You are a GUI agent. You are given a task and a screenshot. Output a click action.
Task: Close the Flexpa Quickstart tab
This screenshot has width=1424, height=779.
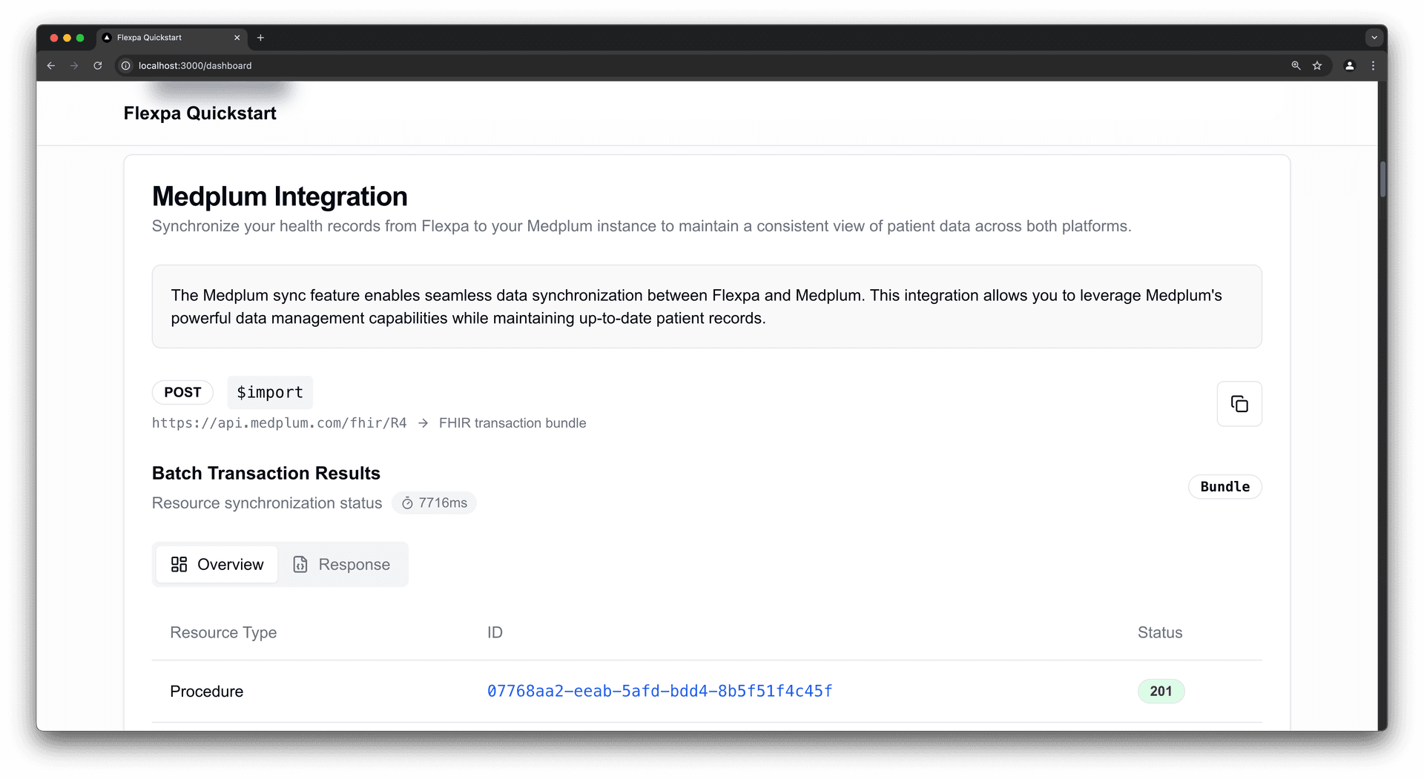tap(237, 38)
